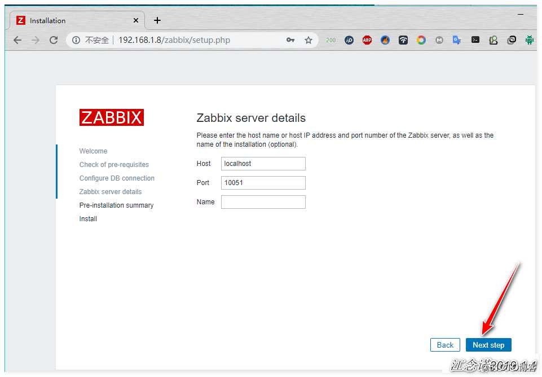Image resolution: width=542 pixels, height=377 pixels.
Task: Go back with the browser back arrow
Action: 17,40
